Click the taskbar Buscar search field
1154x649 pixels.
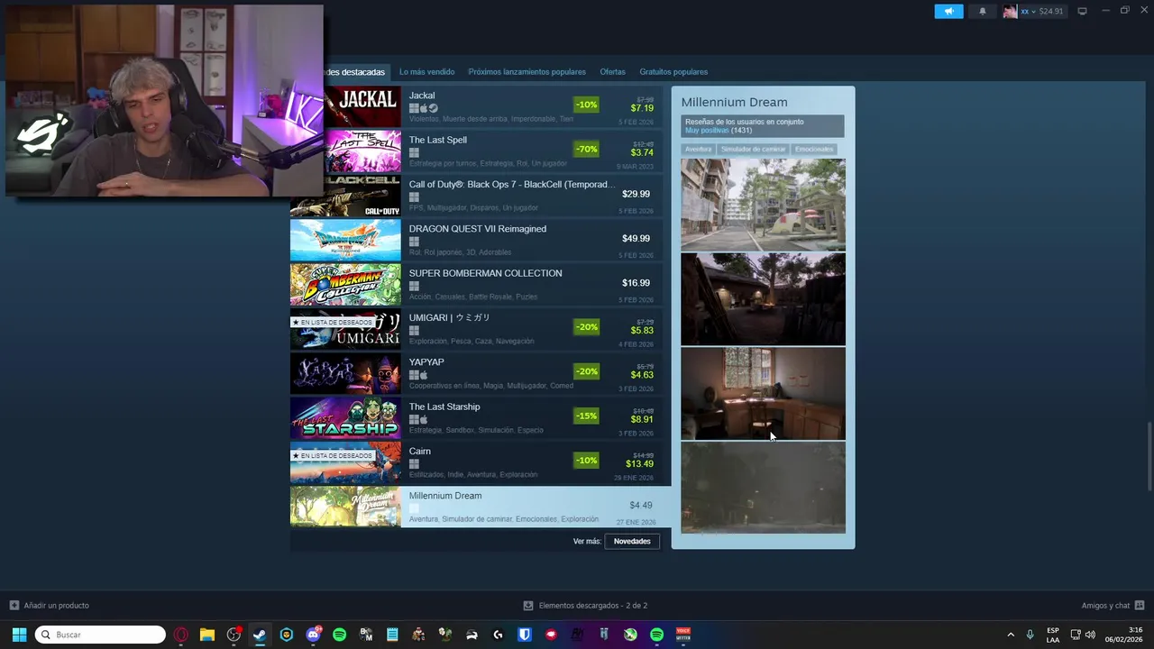point(100,635)
